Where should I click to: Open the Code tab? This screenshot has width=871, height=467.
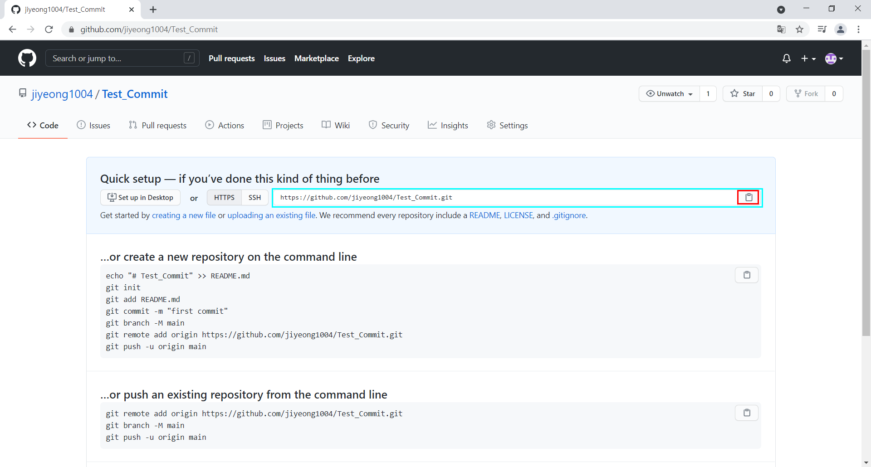pyautogui.click(x=43, y=125)
